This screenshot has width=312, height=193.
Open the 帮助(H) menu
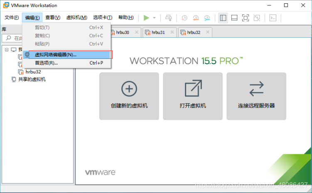(126, 17)
